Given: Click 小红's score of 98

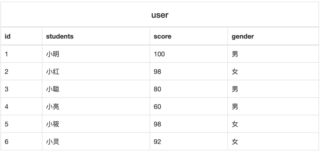Looking at the screenshot, I should pyautogui.click(x=157, y=72).
